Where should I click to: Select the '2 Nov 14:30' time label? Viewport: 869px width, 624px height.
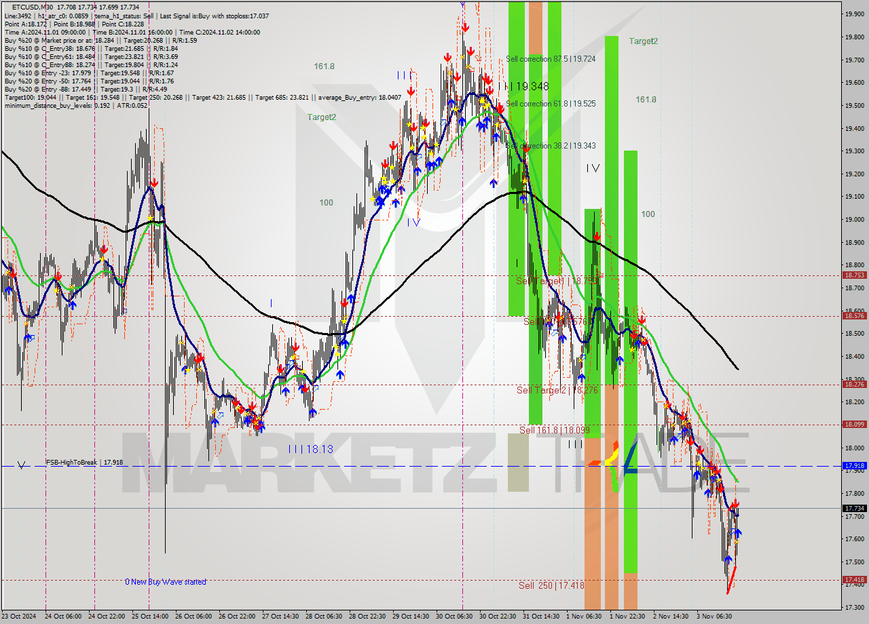point(671,617)
